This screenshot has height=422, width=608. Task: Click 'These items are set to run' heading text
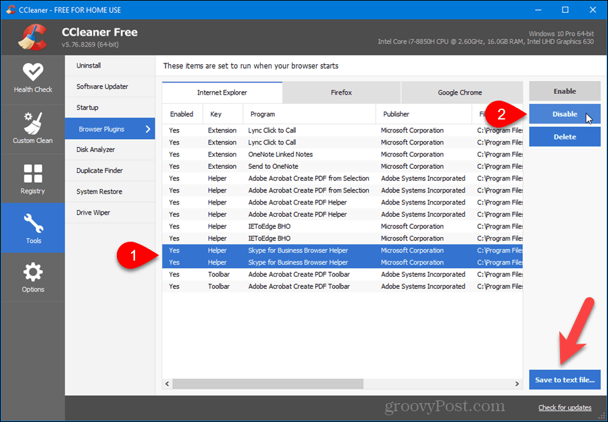(x=251, y=66)
